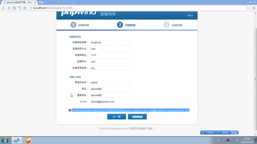Viewport: 257px width, 144px height.
Task: Open the Windows Start button
Action: (x=5, y=140)
